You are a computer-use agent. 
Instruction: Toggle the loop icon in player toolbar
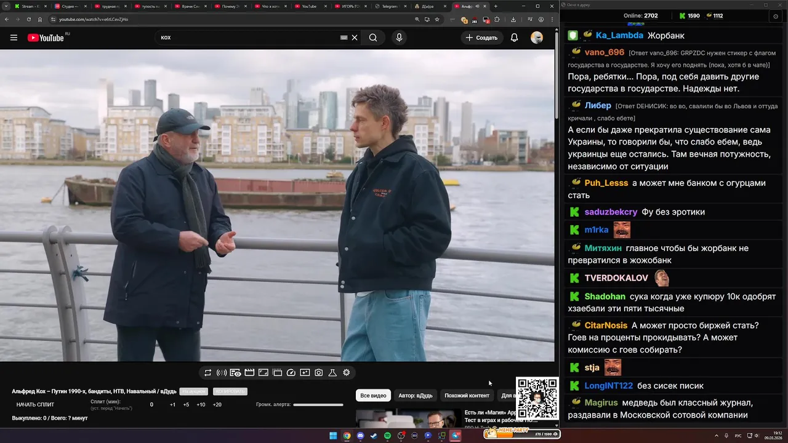pos(208,372)
